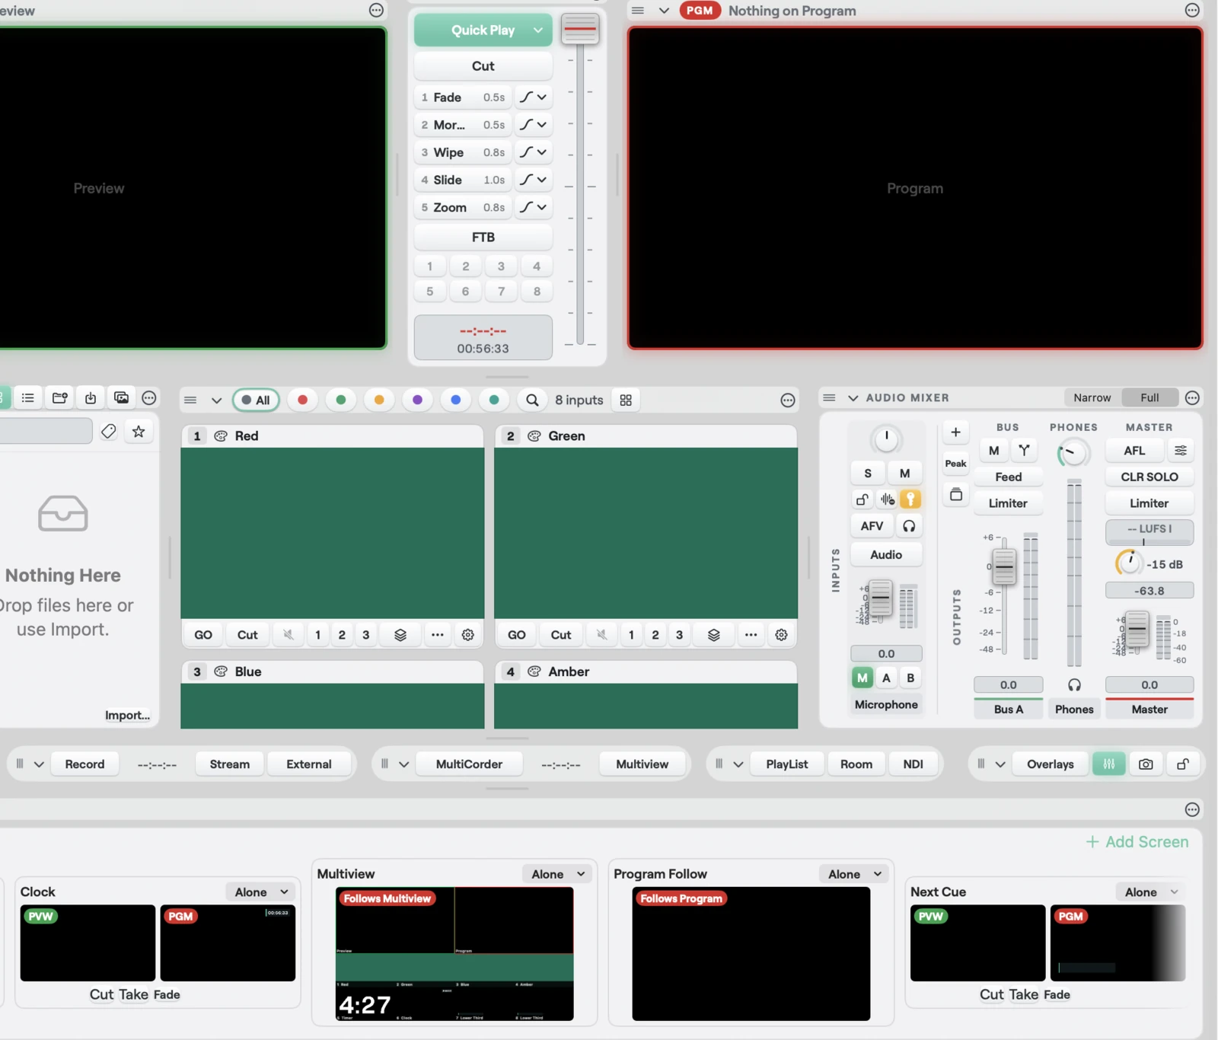Click the media browser star favorites icon
This screenshot has width=1218, height=1040.
click(x=139, y=432)
